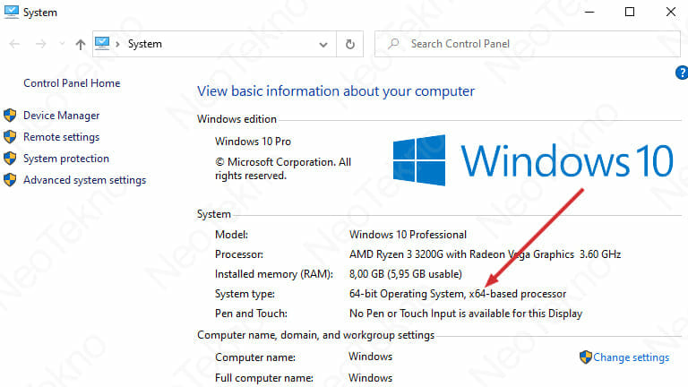Open Device Manager link

coord(62,116)
